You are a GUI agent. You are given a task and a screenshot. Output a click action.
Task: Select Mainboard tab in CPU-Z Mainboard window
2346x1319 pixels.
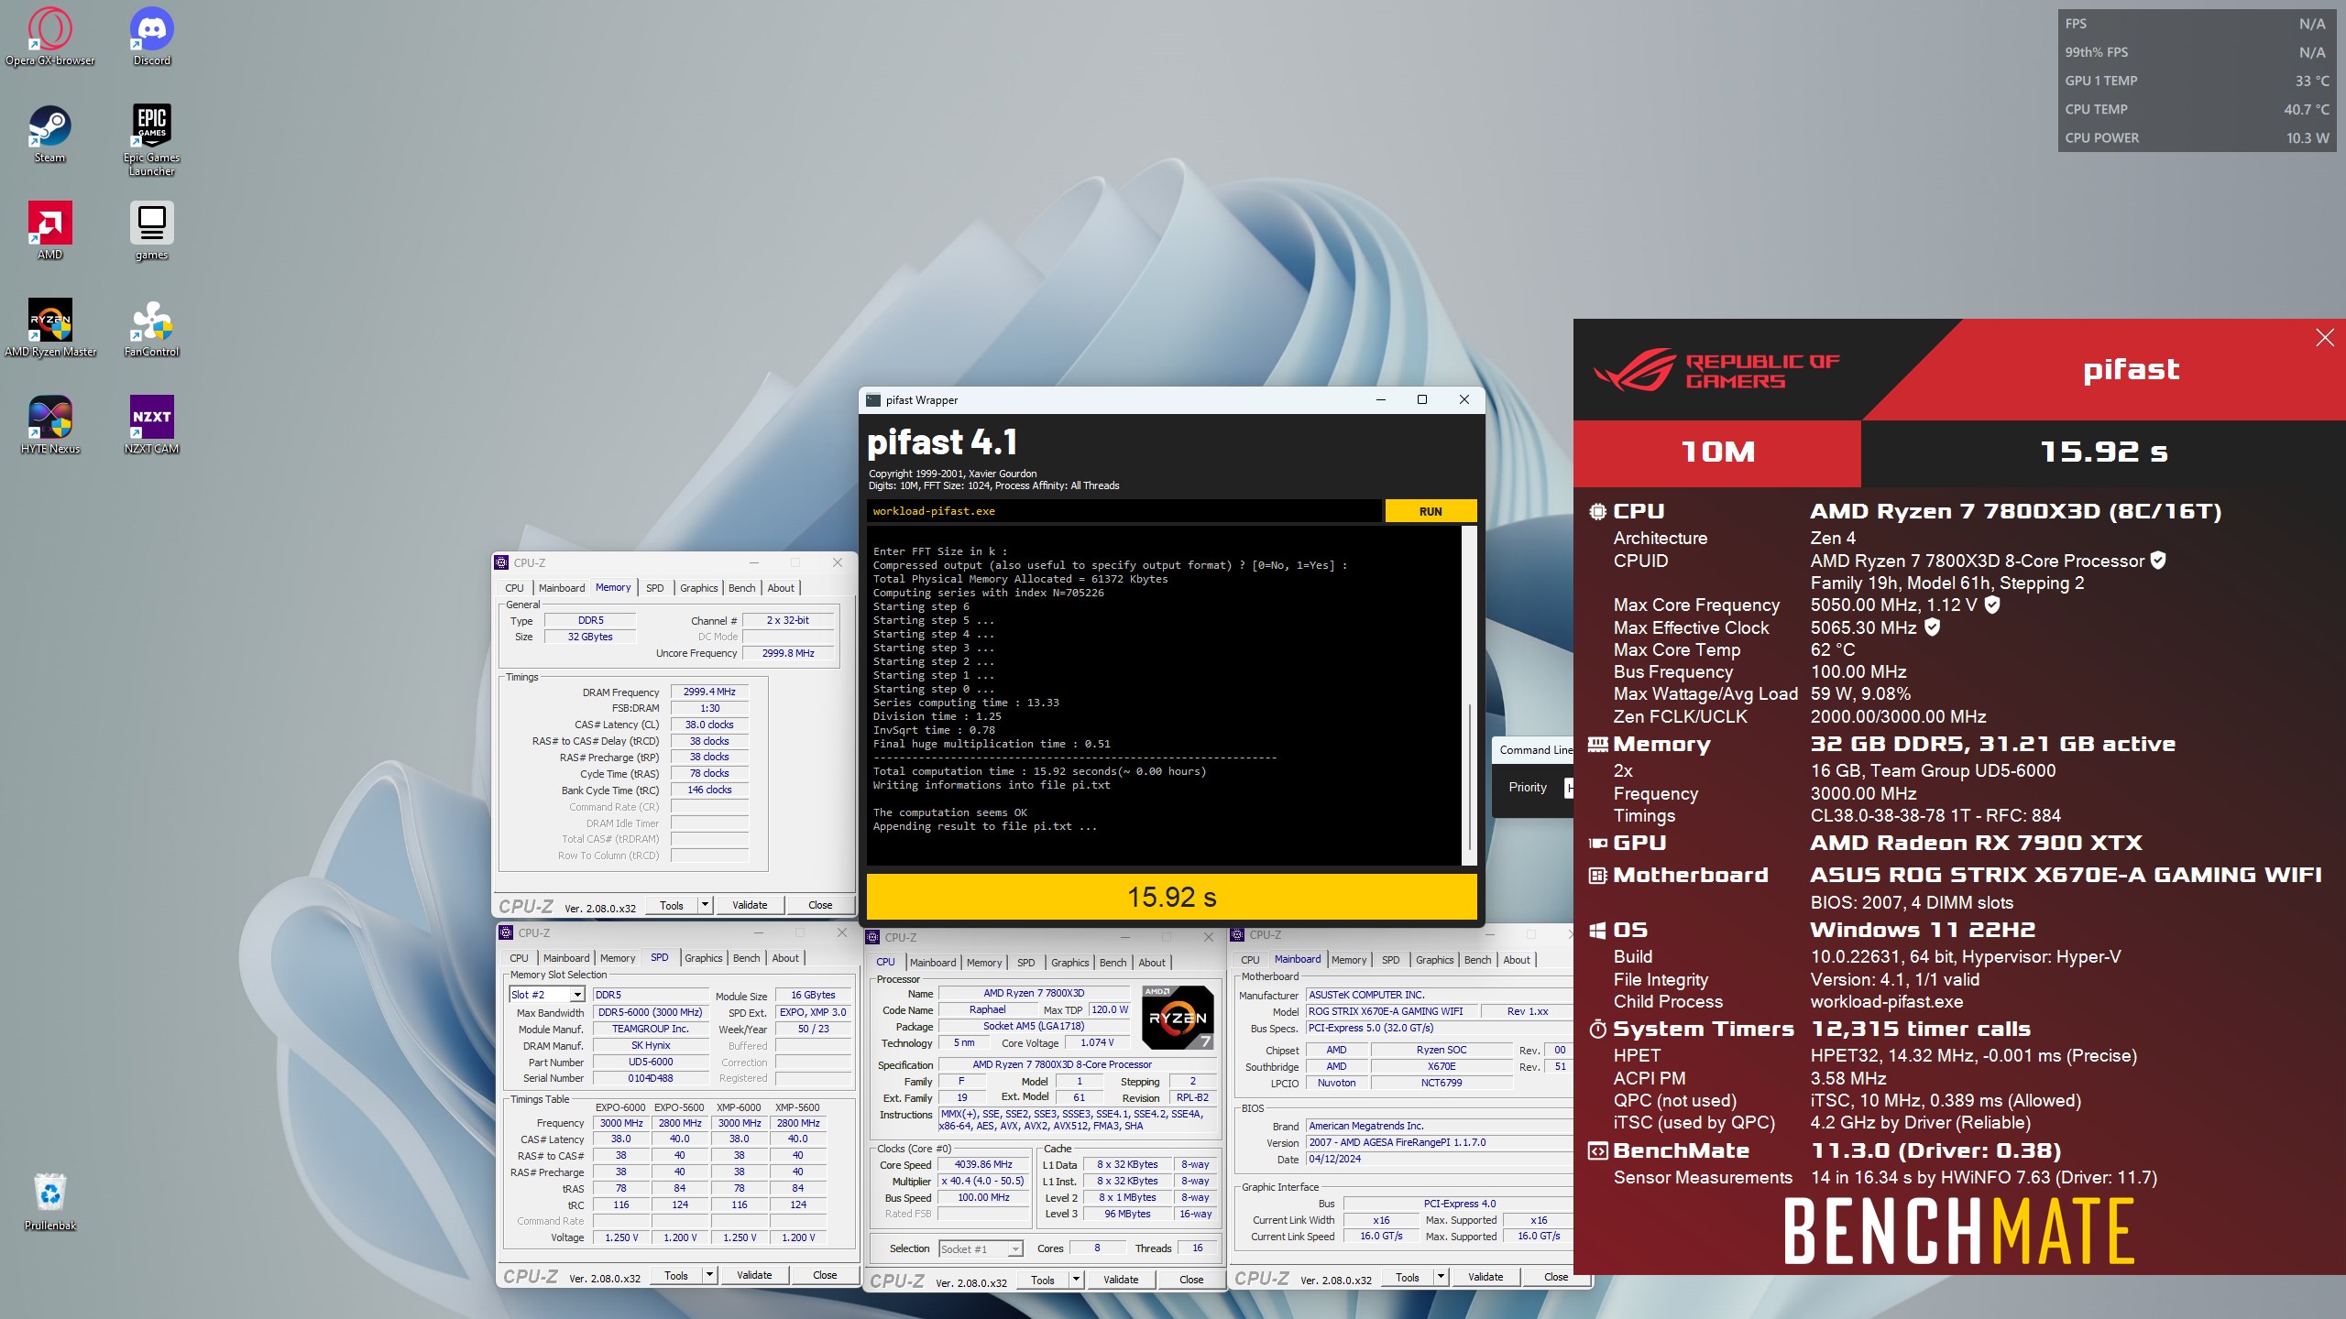coord(1298,960)
